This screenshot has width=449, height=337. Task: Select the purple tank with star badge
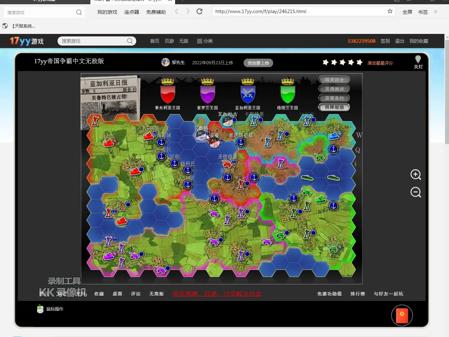110,255
